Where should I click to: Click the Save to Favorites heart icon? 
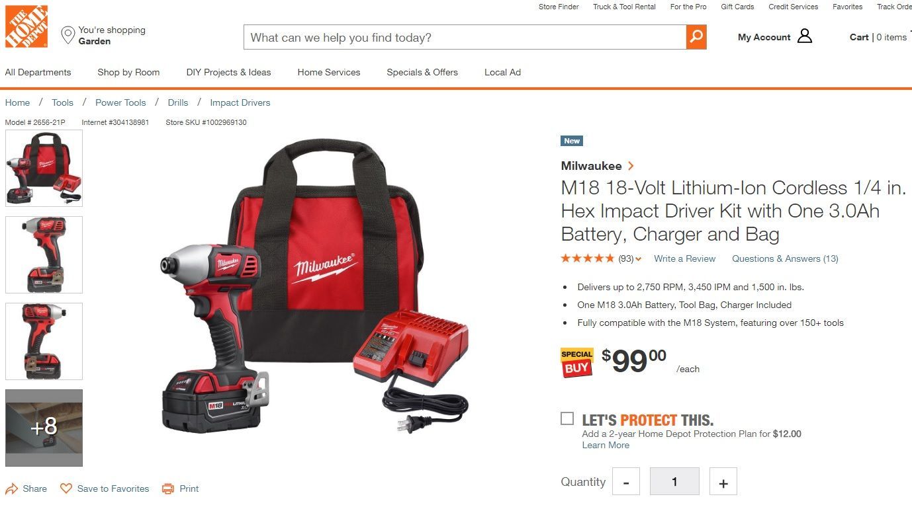[x=66, y=488]
